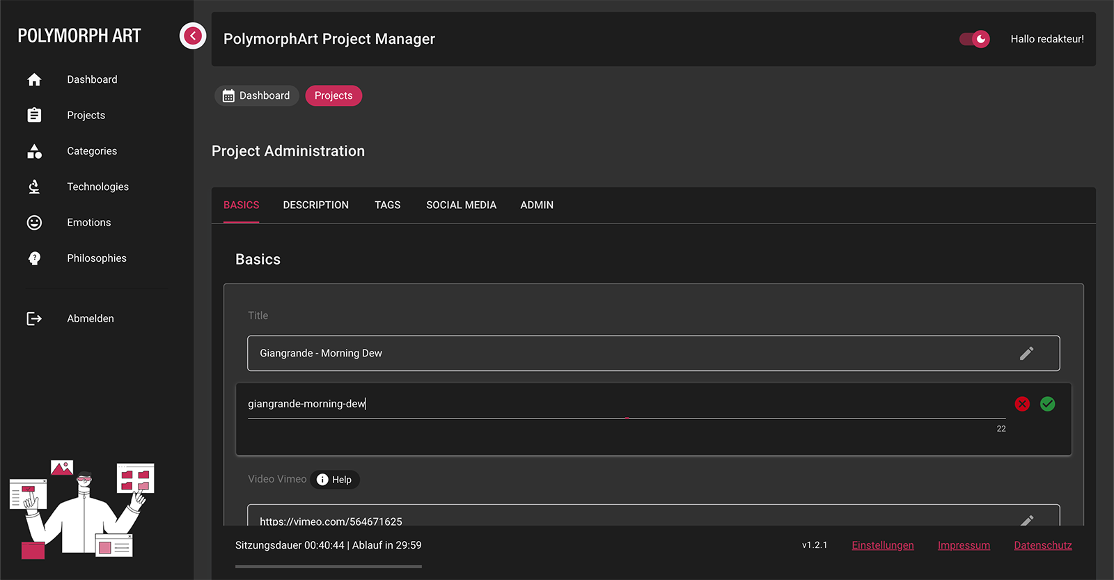The width and height of the screenshot is (1114, 580).
Task: Open the Datenschutz link
Action: click(x=1043, y=545)
